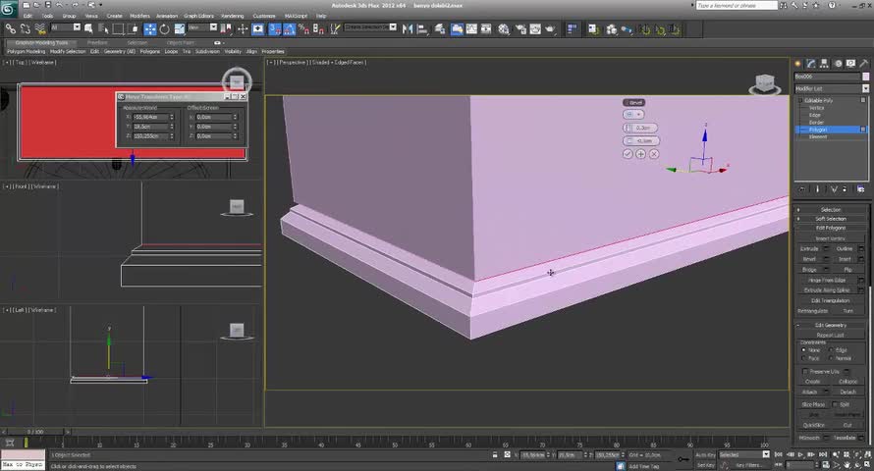Select the Move tool in main toolbar

click(151, 28)
